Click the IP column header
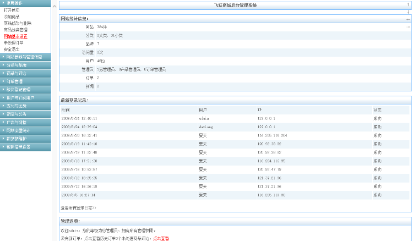The height and width of the screenshot is (241, 413). pyautogui.click(x=259, y=110)
